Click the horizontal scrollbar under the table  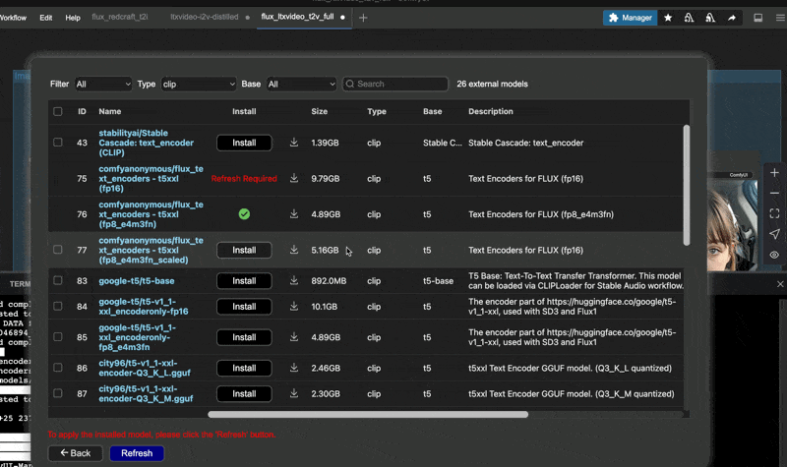(368, 414)
